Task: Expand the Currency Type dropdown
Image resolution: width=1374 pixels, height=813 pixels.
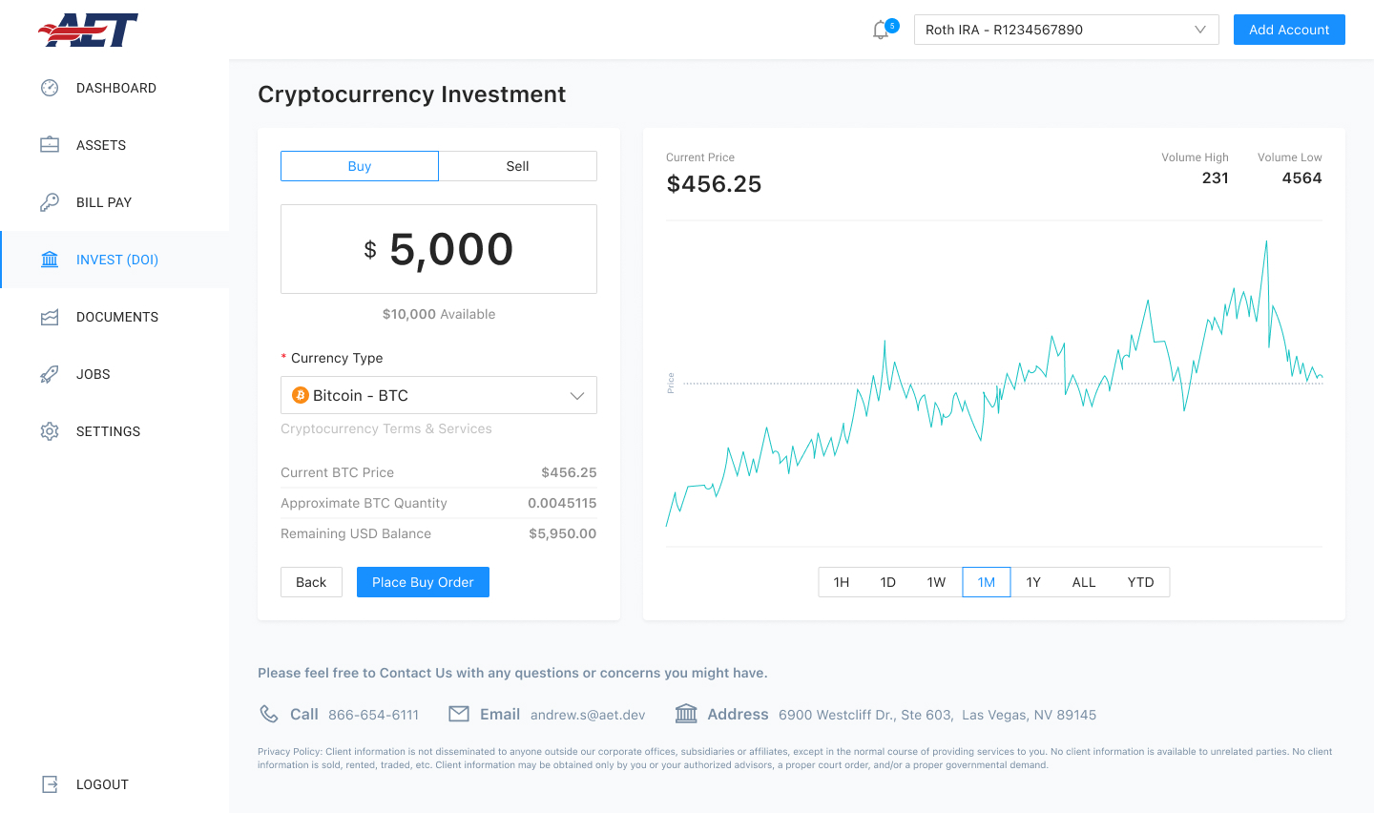Action: click(439, 395)
